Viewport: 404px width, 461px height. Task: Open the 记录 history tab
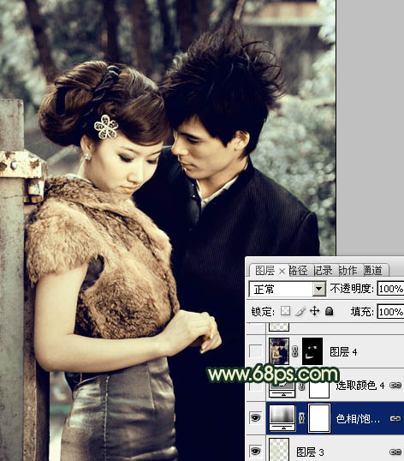tap(323, 271)
